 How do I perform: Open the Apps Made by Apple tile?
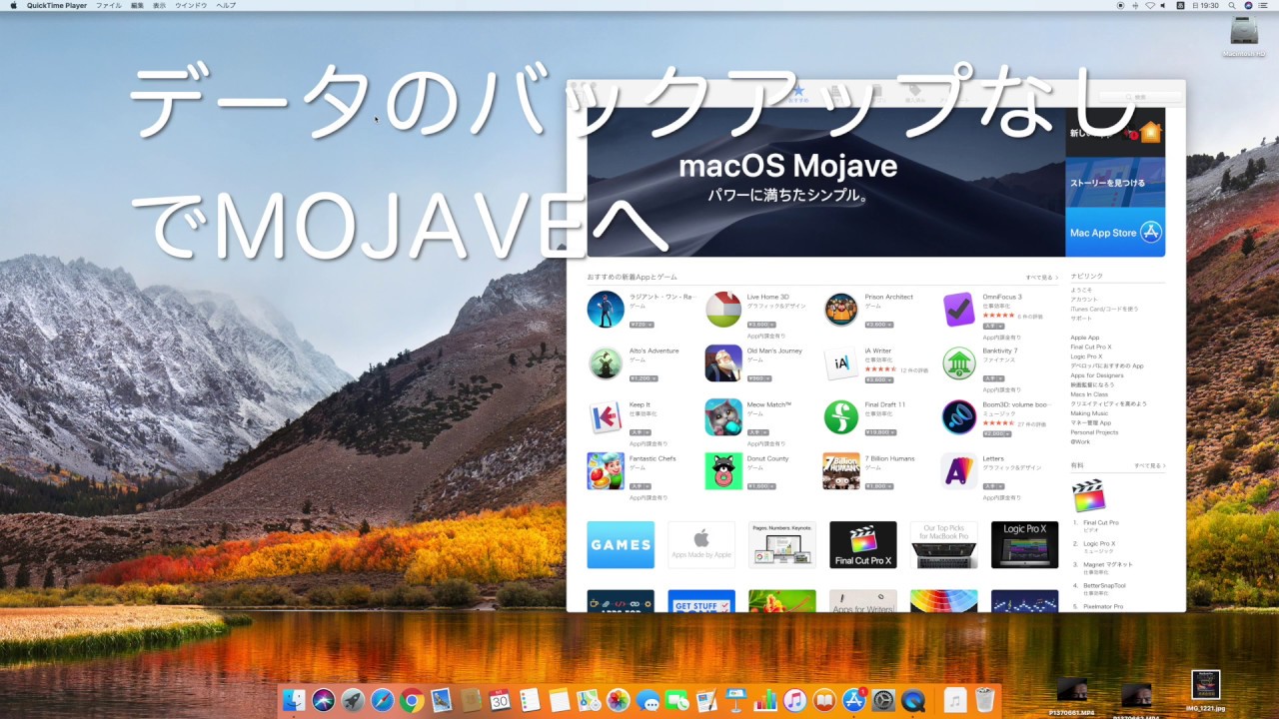click(701, 544)
